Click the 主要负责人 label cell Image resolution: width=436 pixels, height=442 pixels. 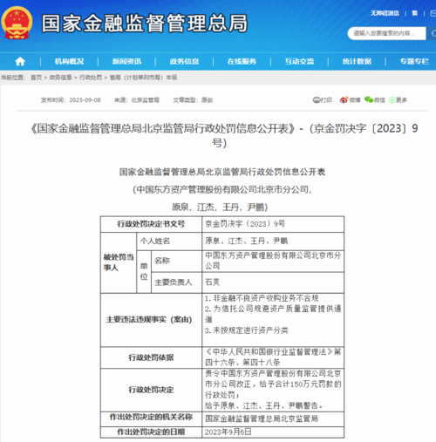pos(176,282)
